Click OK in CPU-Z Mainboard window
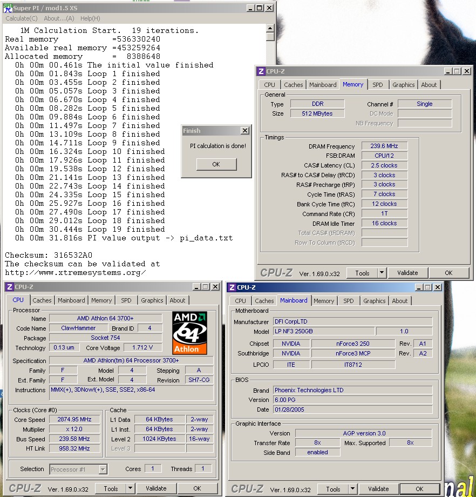 click(x=420, y=489)
